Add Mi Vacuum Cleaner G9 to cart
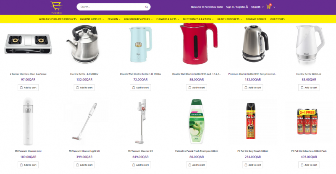The width and height of the screenshot is (336, 174). (x=140, y=165)
